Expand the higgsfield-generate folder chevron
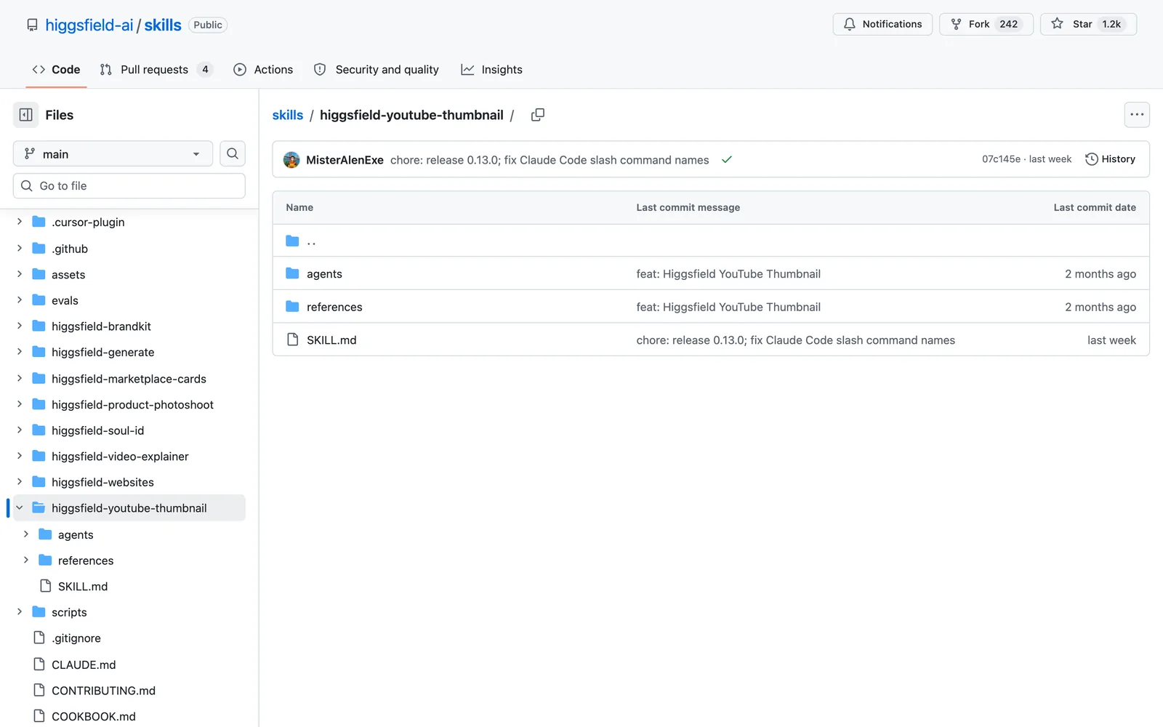The image size is (1163, 727). pyautogui.click(x=20, y=352)
